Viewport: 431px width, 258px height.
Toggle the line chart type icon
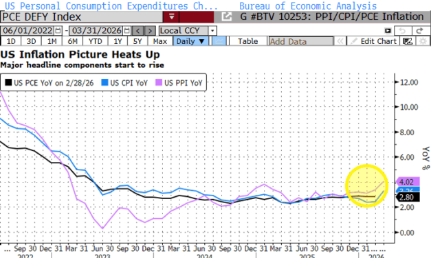click(219, 41)
